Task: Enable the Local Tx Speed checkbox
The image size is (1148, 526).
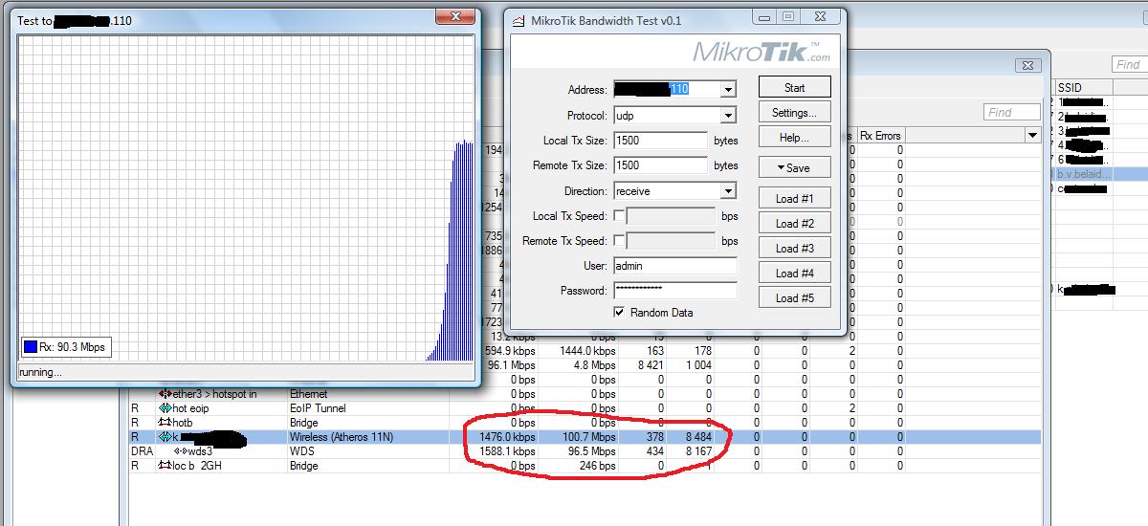Action: click(x=619, y=216)
